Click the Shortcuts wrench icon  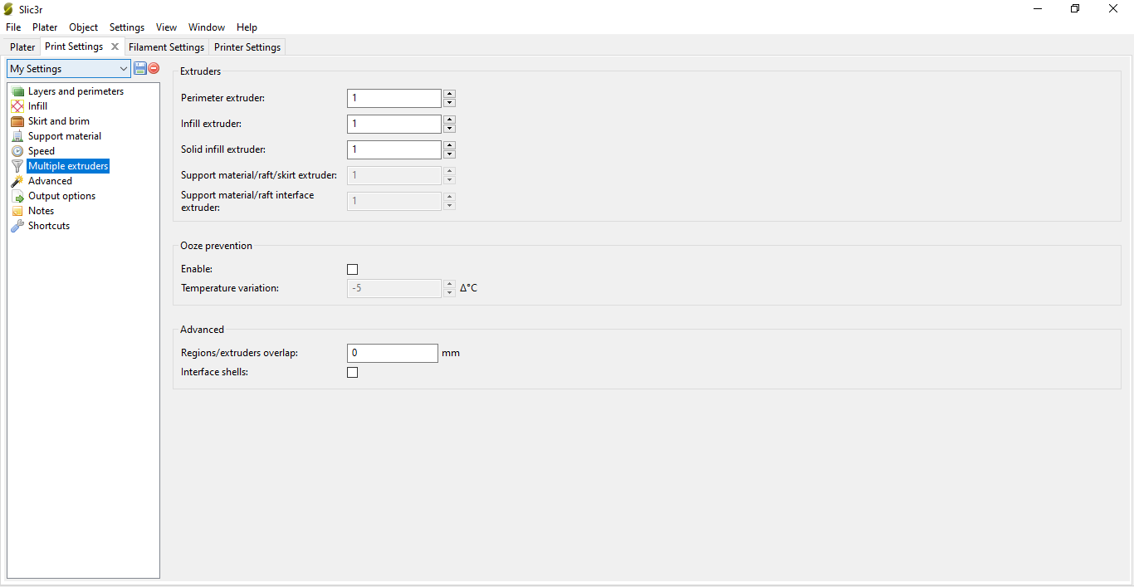17,226
